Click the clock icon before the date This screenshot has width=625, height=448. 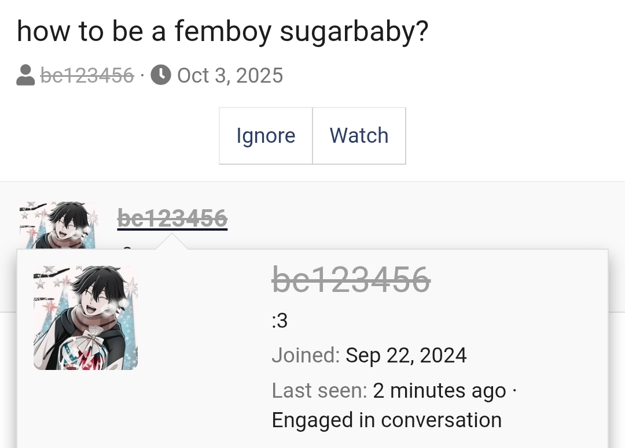[160, 75]
